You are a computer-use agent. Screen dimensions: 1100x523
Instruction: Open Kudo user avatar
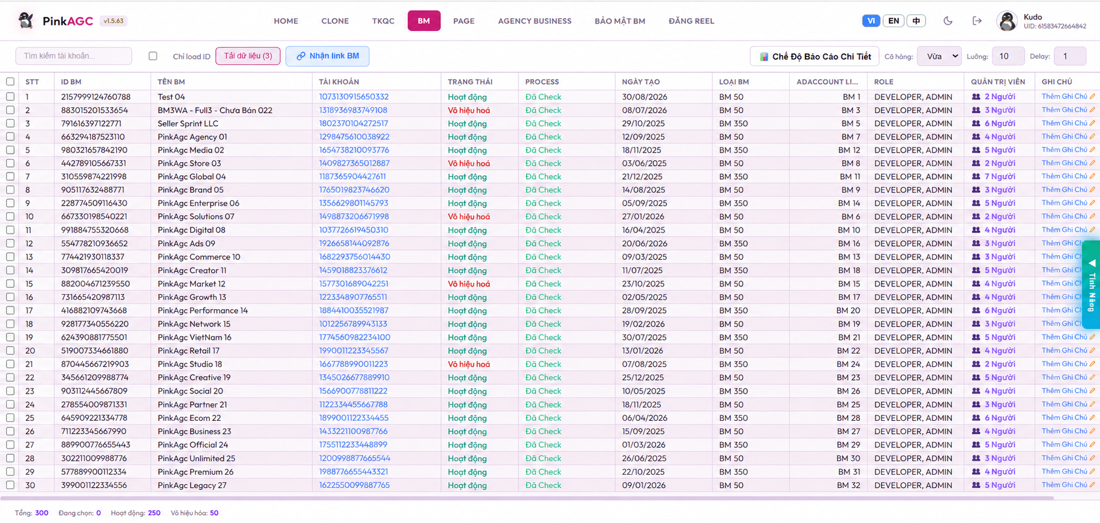1007,21
